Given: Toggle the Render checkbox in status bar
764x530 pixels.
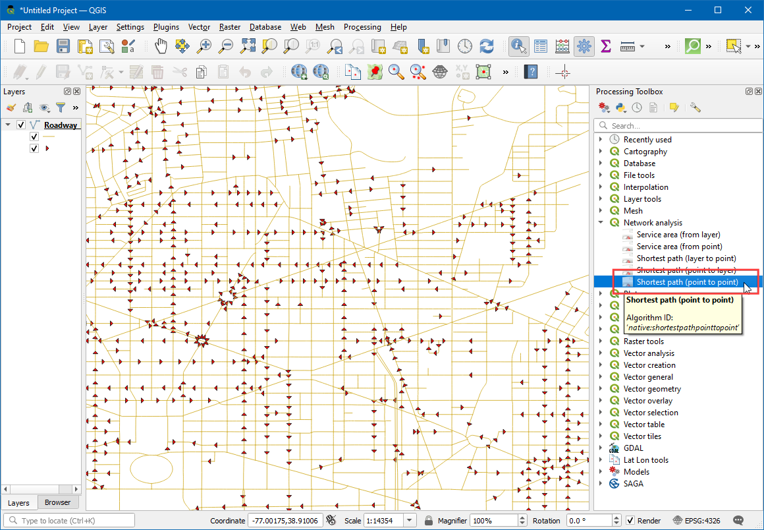Looking at the screenshot, I should [630, 520].
